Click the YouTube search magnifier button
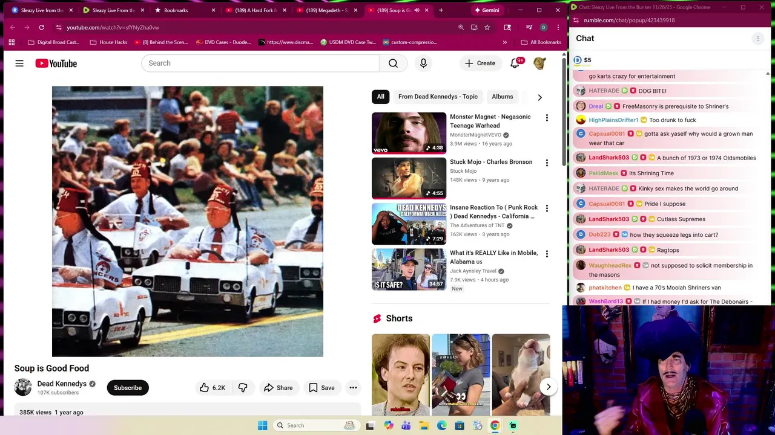The height and width of the screenshot is (435, 775). [393, 63]
